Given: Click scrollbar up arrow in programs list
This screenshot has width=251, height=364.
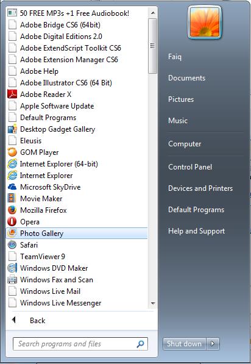Looking at the screenshot, I should 153,13.
